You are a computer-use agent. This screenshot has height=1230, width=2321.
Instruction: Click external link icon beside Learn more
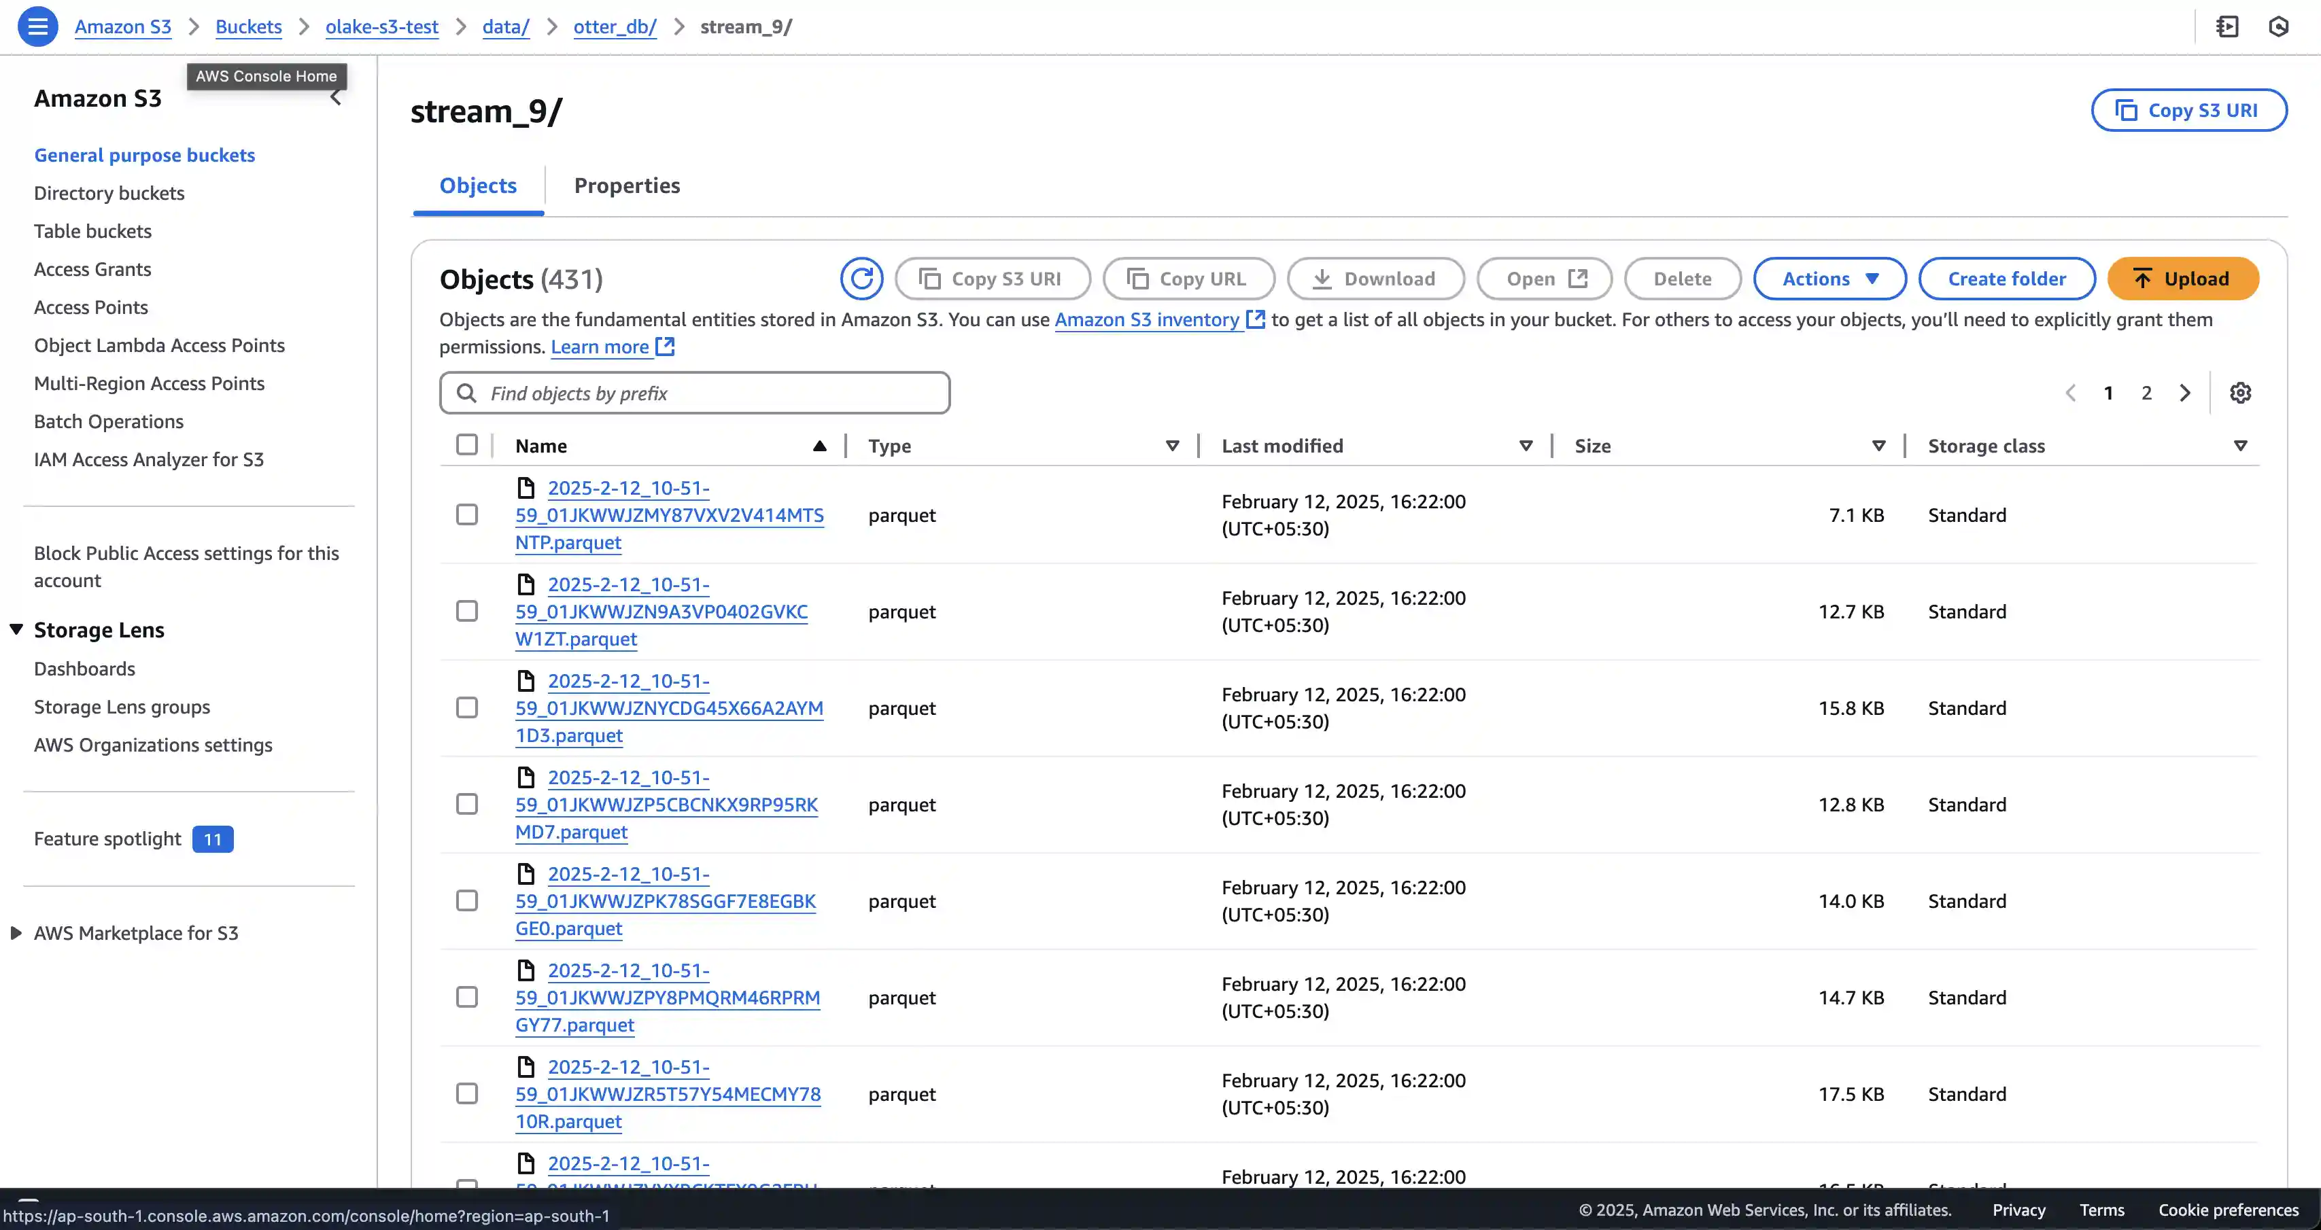(665, 347)
